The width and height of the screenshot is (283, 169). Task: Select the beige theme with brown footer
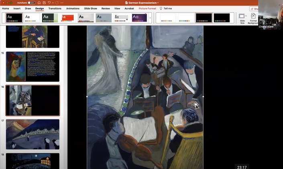86,18
